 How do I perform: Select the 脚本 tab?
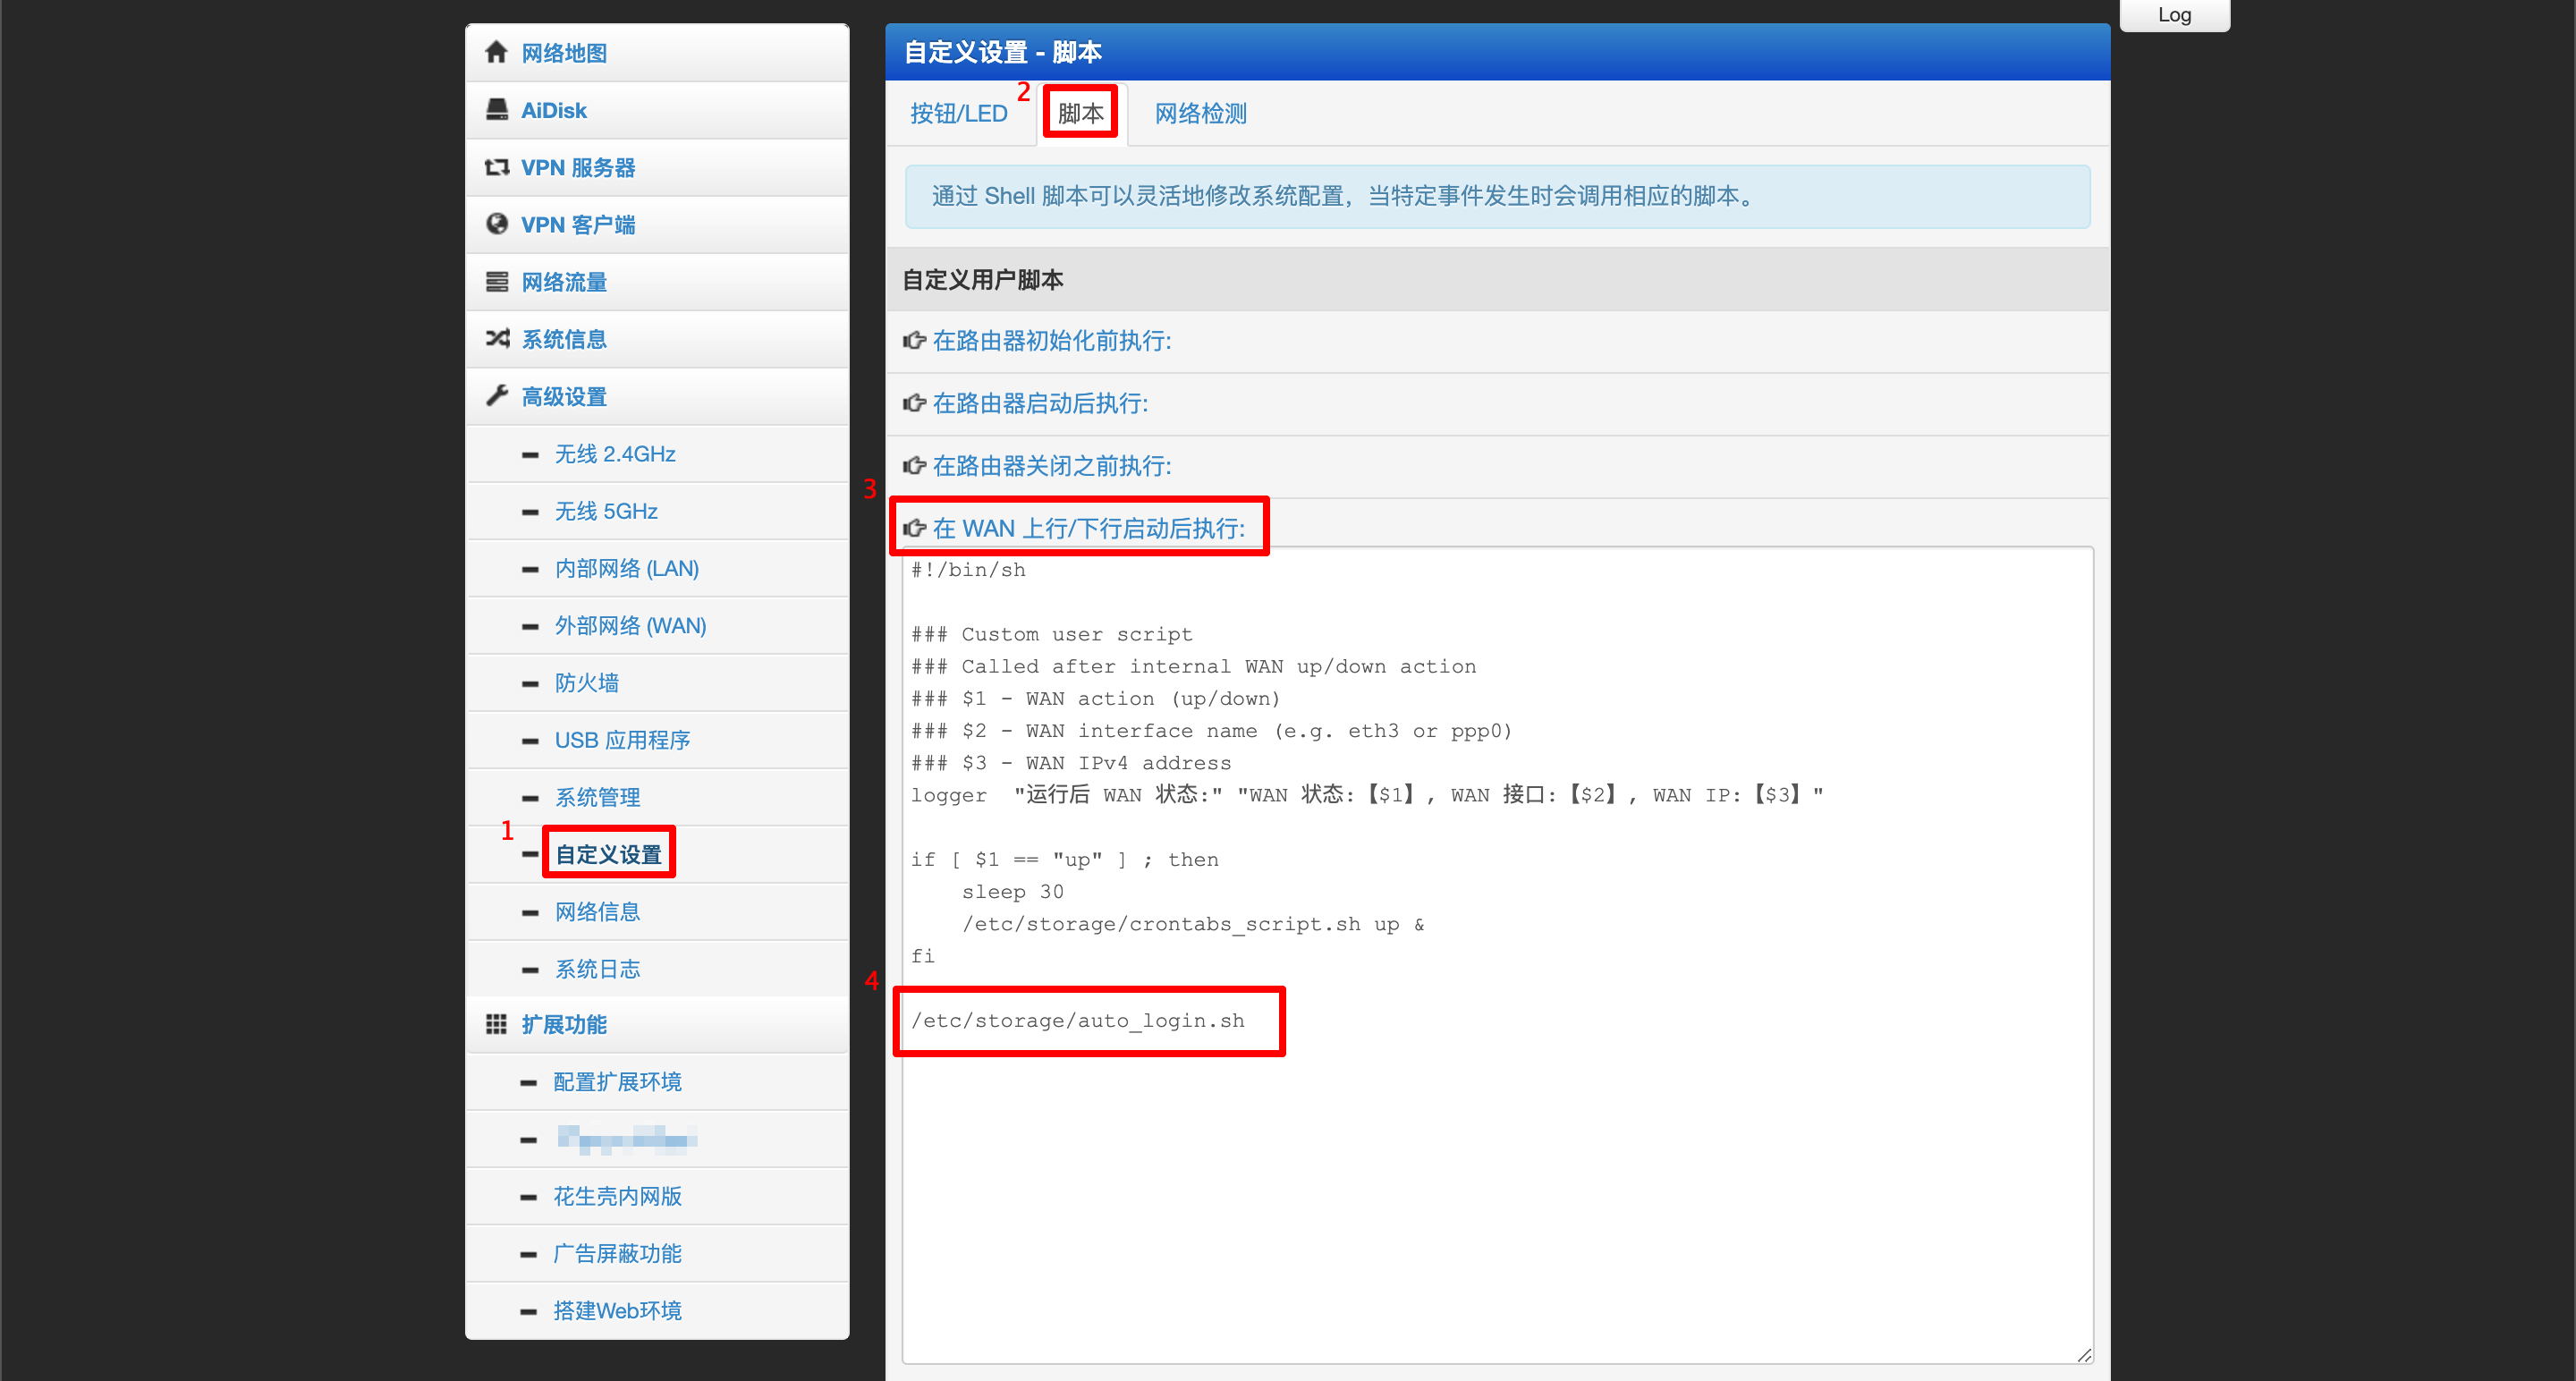pyautogui.click(x=1080, y=114)
